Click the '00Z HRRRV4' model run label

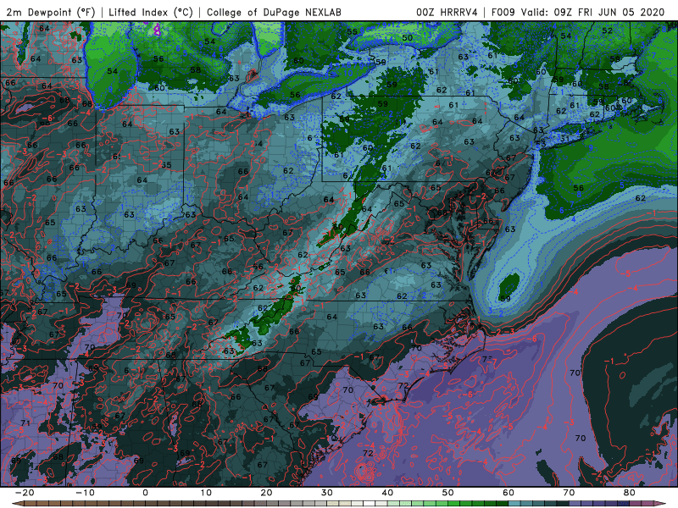tap(447, 12)
